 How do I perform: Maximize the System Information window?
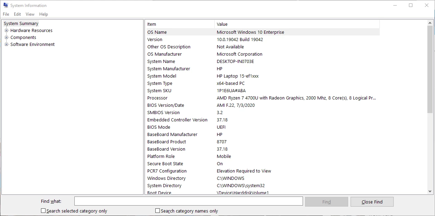click(411, 5)
